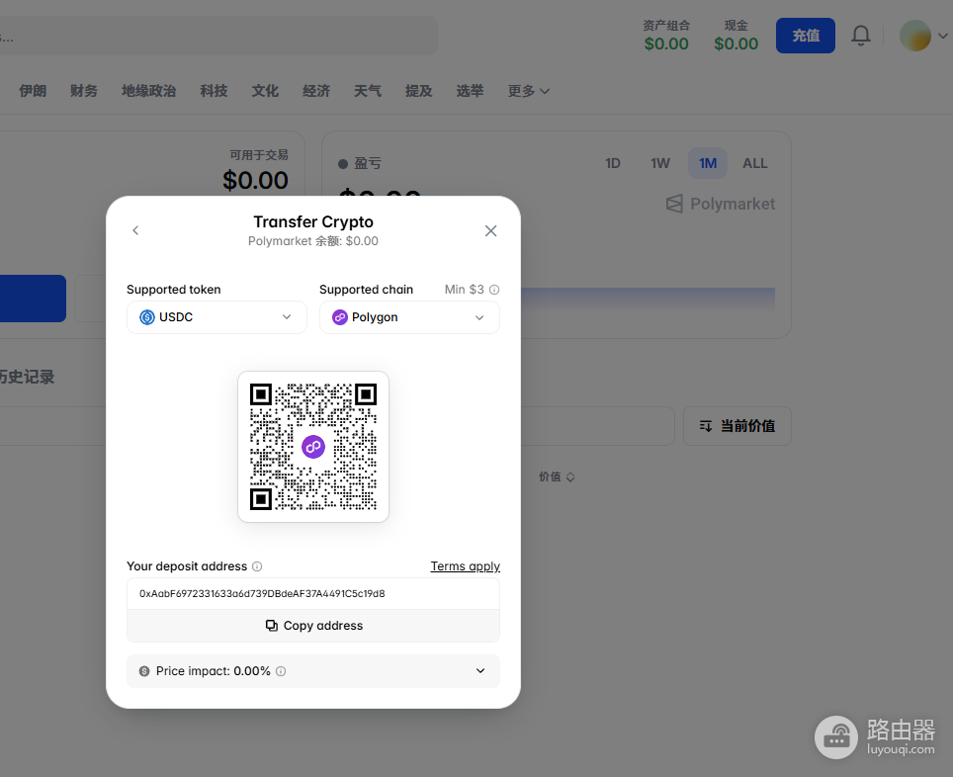Open the 选举 category
The image size is (953, 777).
coord(470,91)
